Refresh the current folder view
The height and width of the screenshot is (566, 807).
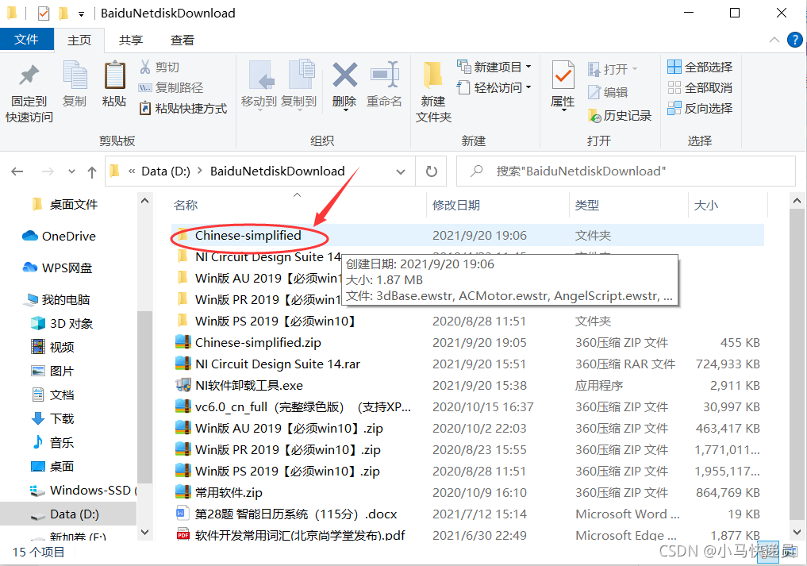coord(432,171)
